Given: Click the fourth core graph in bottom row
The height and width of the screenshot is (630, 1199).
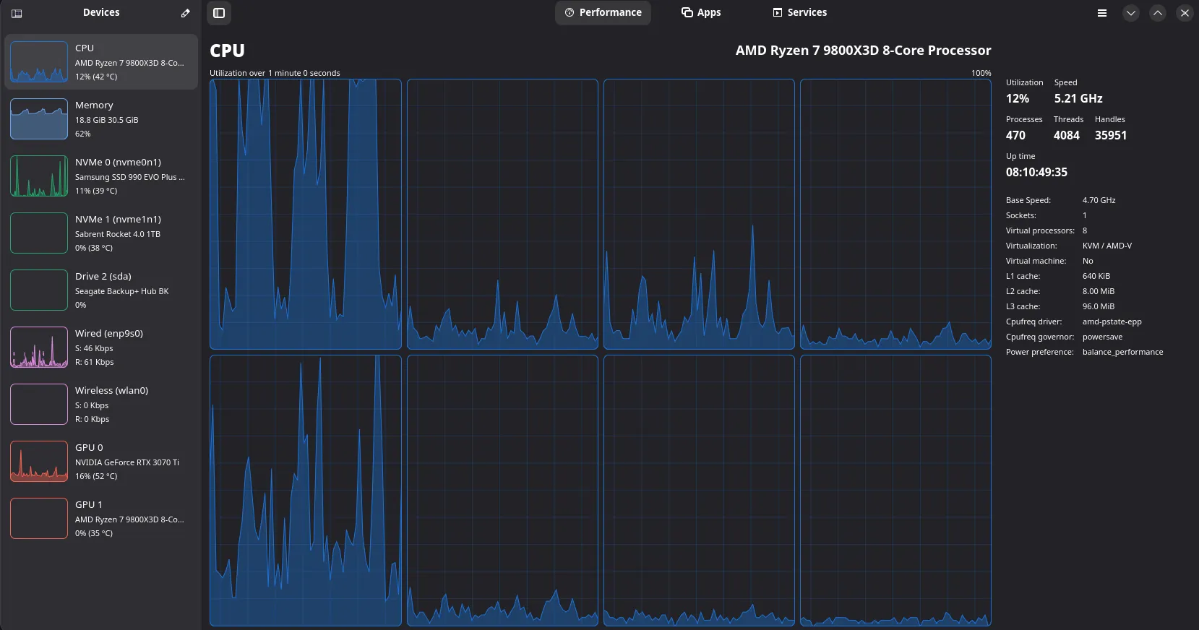Looking at the screenshot, I should click(x=895, y=491).
